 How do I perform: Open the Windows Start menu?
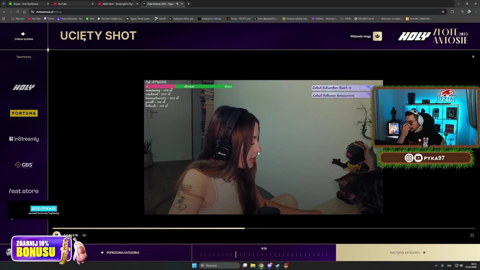(x=194, y=265)
